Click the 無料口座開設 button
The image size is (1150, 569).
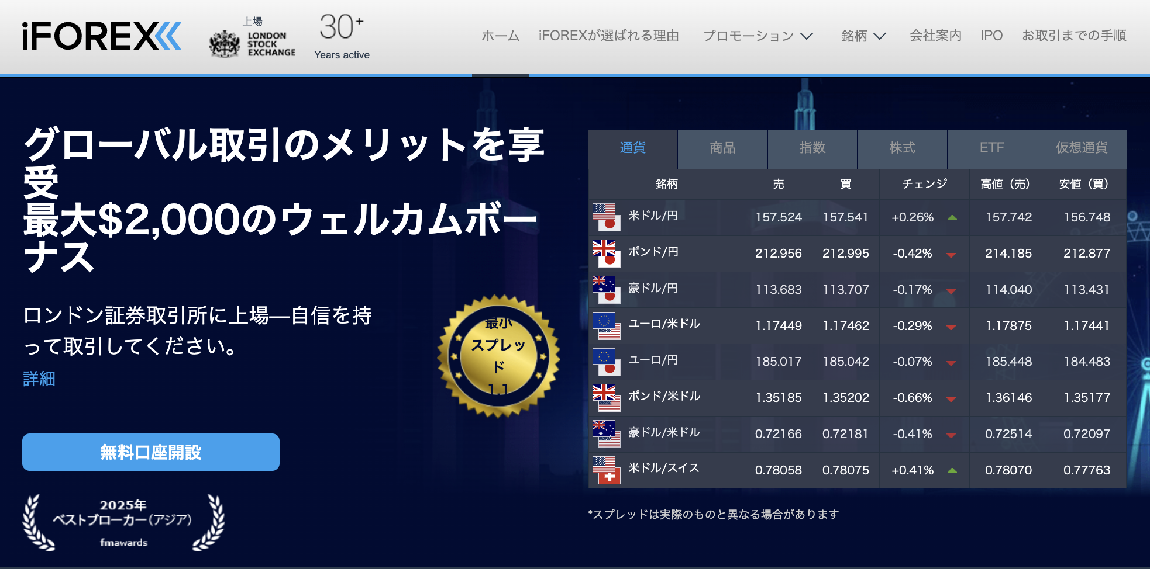click(151, 452)
